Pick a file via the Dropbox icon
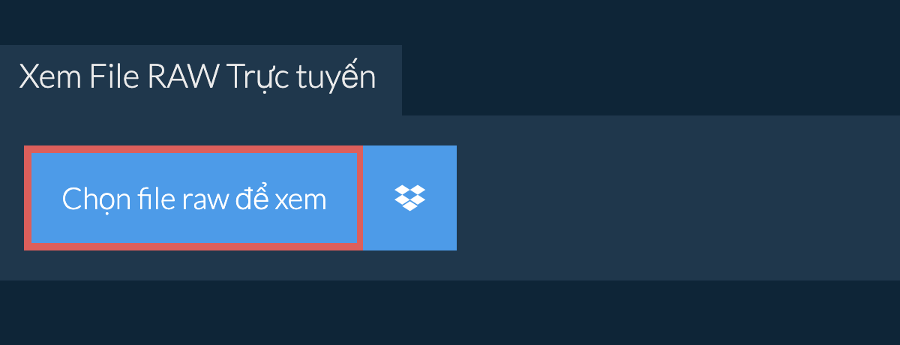 tap(409, 198)
